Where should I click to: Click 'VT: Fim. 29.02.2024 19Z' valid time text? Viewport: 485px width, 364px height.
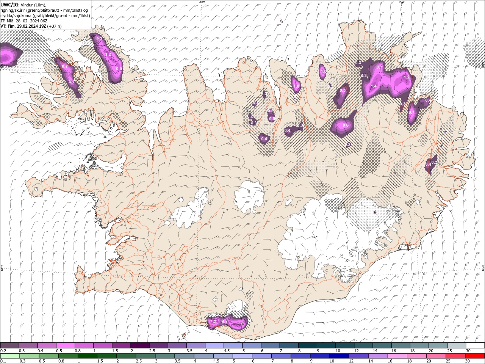(23, 26)
